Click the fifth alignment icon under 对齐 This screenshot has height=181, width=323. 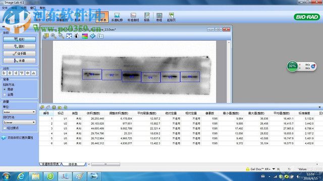point(28,73)
